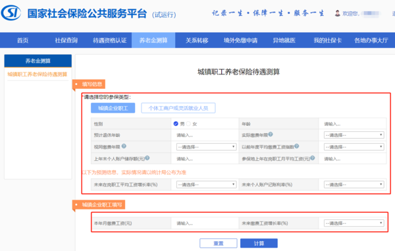395x251 pixels.
Task: Open the 各地办事大厅 menu item
Action: 371,40
